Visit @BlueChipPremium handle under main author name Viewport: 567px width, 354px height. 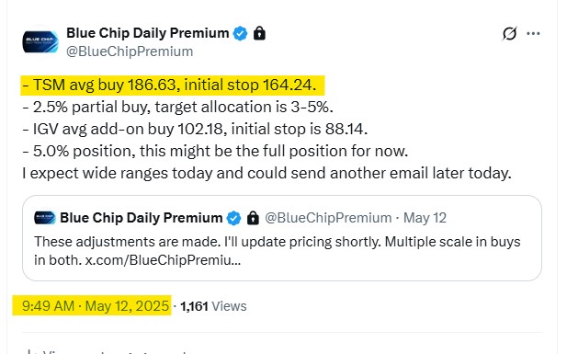(130, 51)
